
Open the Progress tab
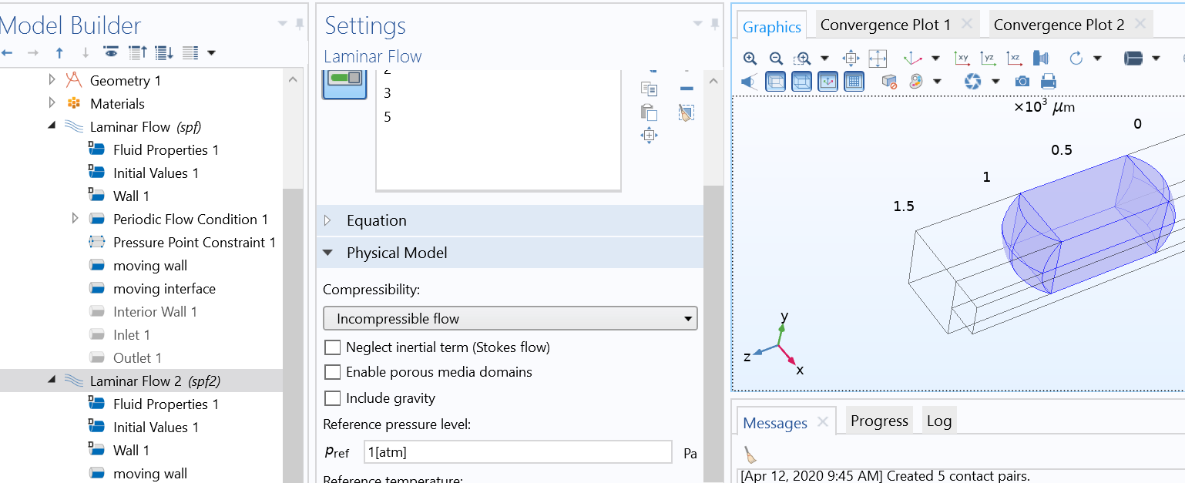(879, 421)
